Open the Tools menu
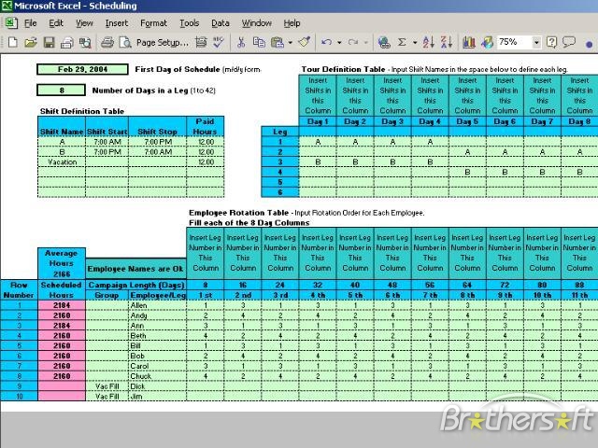The width and height of the screenshot is (598, 448). (189, 22)
